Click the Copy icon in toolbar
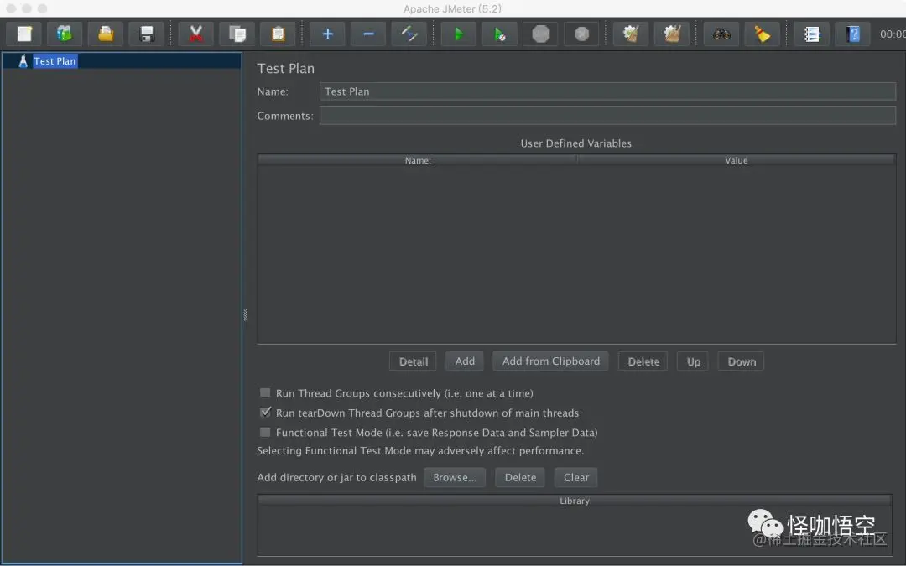 237,34
